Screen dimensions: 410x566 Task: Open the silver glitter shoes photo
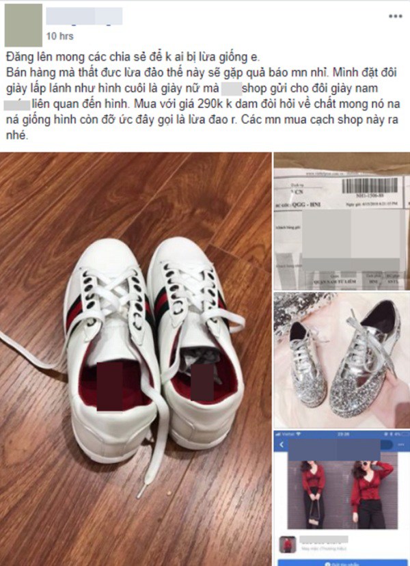342,360
